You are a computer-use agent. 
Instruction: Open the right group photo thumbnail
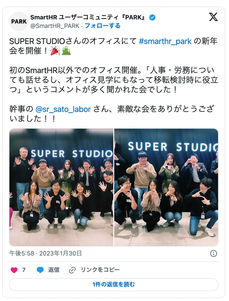(166, 187)
